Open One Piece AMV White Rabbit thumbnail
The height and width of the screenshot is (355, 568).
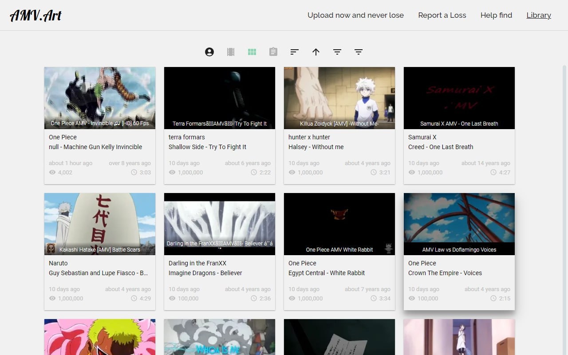click(x=339, y=224)
